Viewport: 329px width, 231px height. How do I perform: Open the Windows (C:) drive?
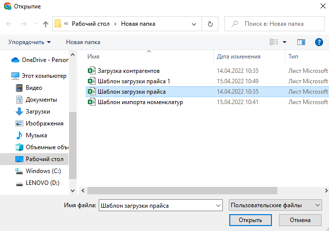point(43,171)
